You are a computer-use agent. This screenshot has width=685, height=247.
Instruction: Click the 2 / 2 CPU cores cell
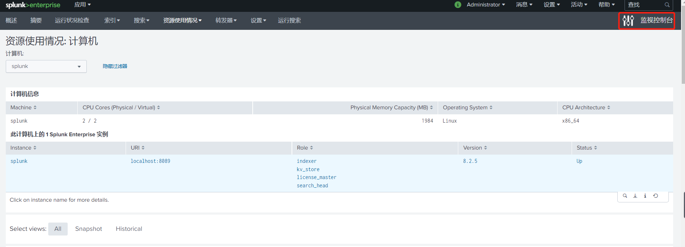(90, 121)
